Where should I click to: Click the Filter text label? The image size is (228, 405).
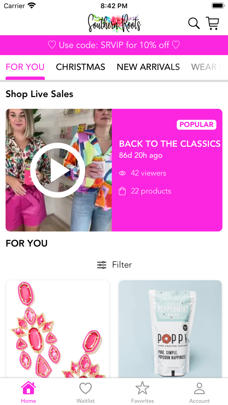[x=122, y=265]
